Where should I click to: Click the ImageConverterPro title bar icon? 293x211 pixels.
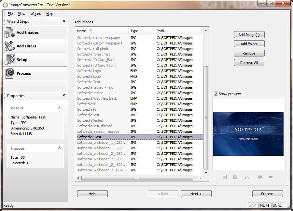5,5
